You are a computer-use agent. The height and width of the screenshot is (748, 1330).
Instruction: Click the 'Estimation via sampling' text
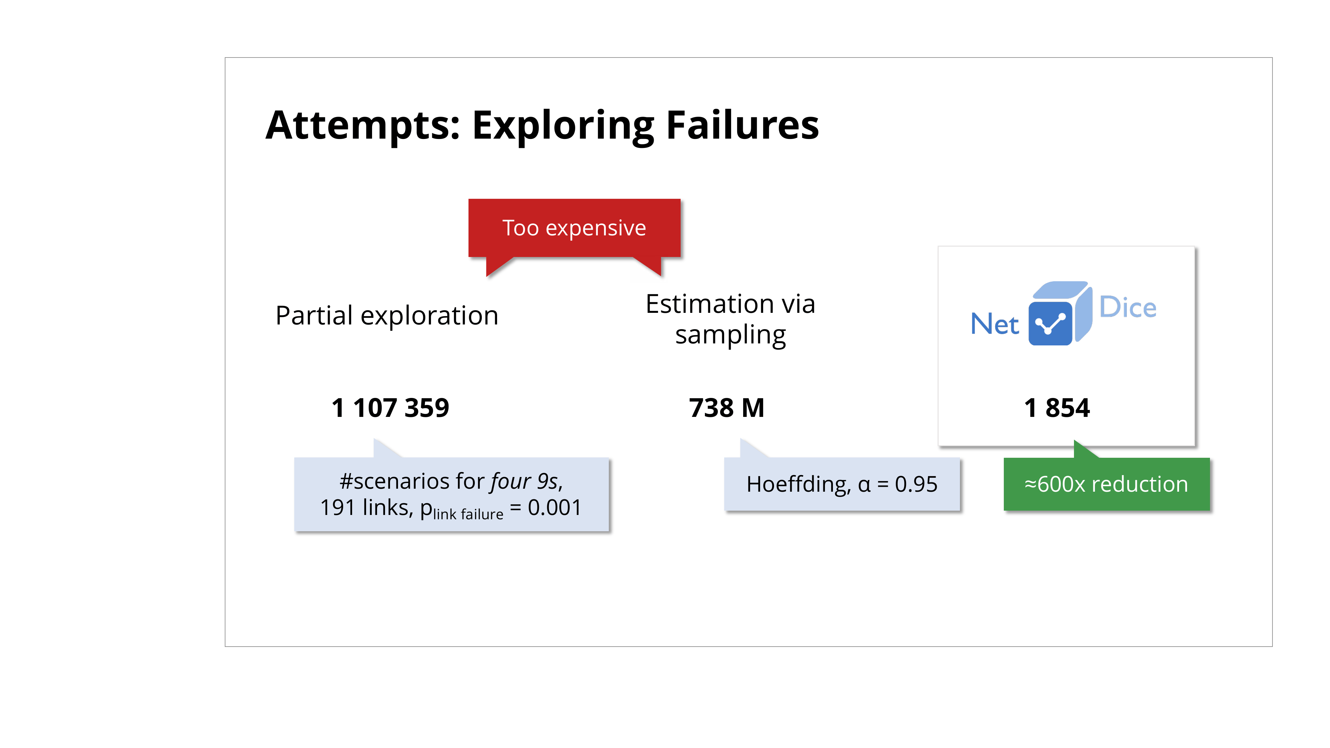(730, 318)
